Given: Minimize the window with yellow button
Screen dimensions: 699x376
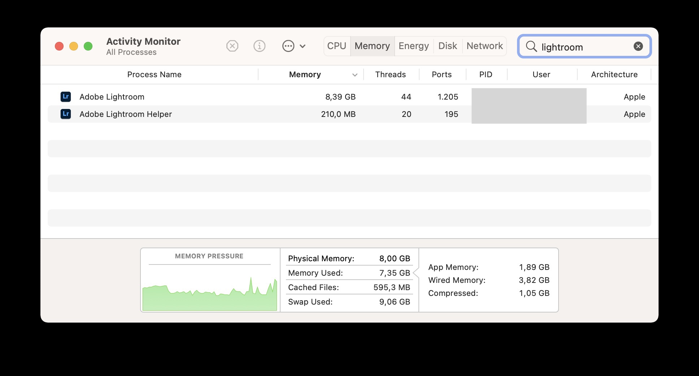Looking at the screenshot, I should (74, 46).
